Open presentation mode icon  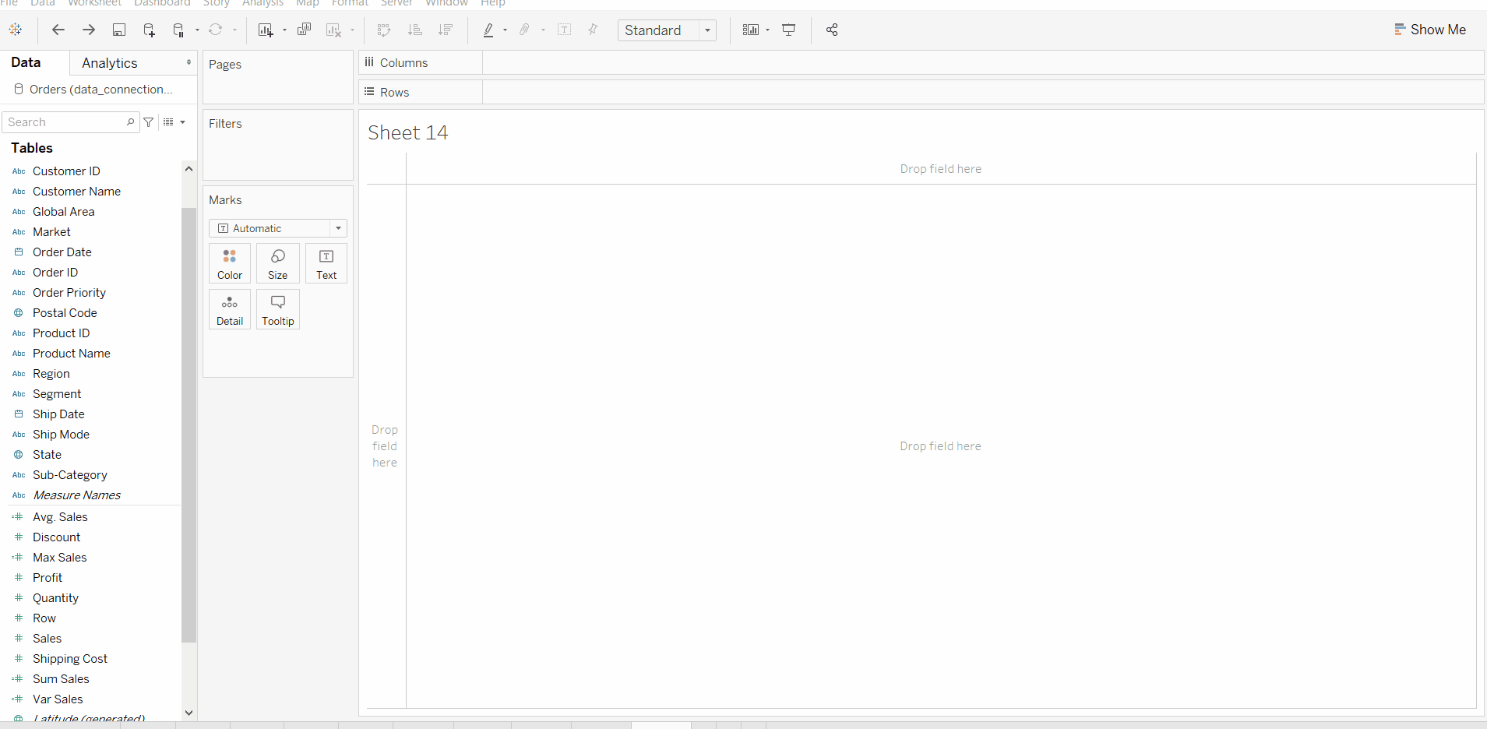(788, 30)
